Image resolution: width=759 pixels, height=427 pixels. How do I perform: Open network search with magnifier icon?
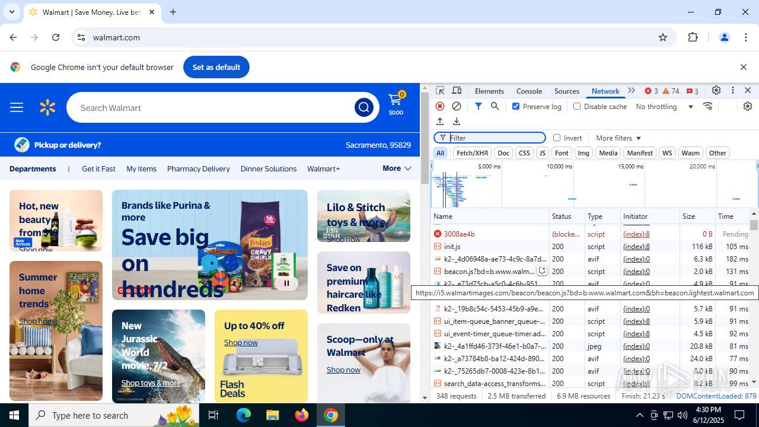pyautogui.click(x=495, y=106)
